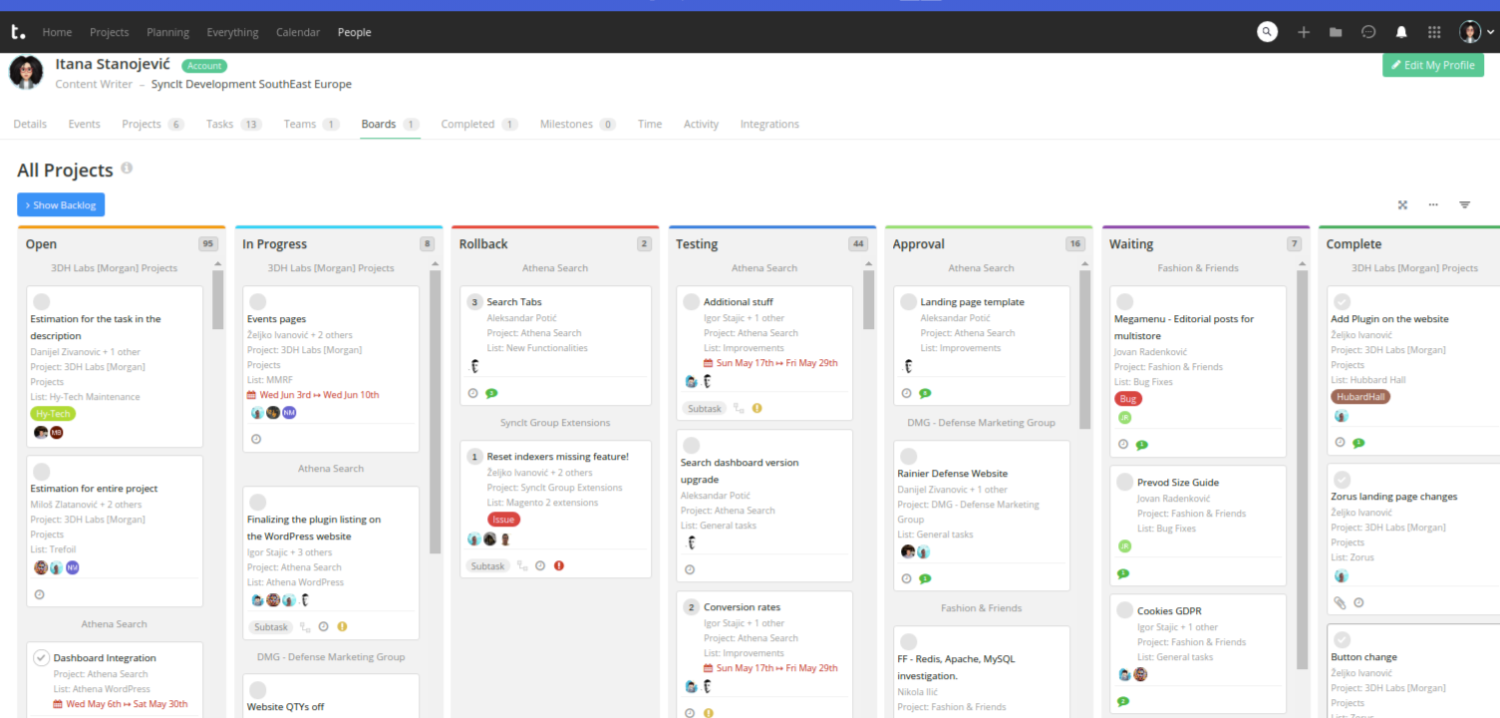1500x718 pixels.
Task: Open the comment bubble on Search Tabs card
Action: (x=491, y=393)
